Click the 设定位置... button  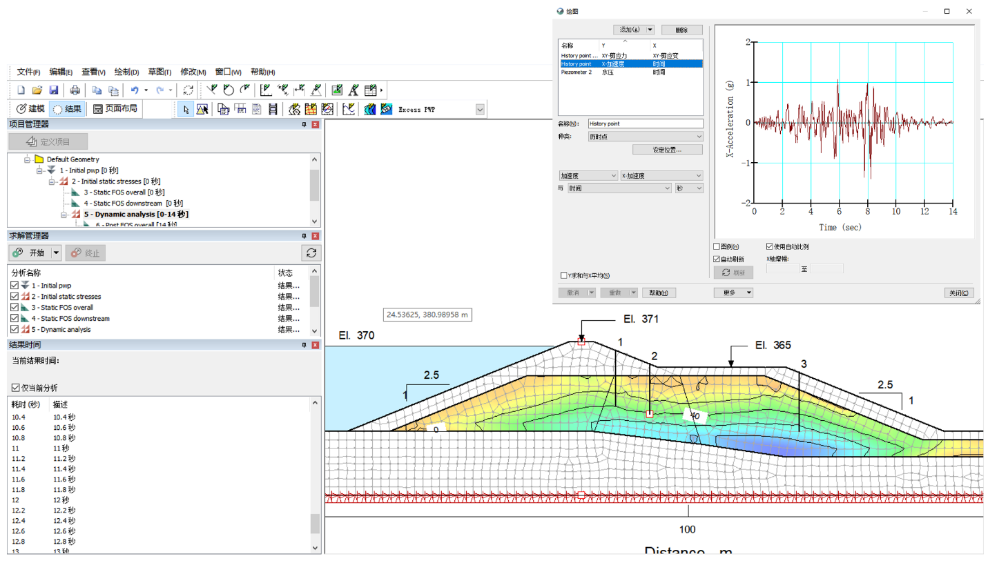(667, 150)
